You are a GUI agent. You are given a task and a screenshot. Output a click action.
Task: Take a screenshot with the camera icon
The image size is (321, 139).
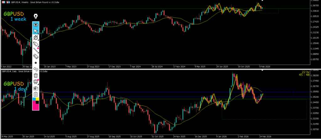coord(36,88)
